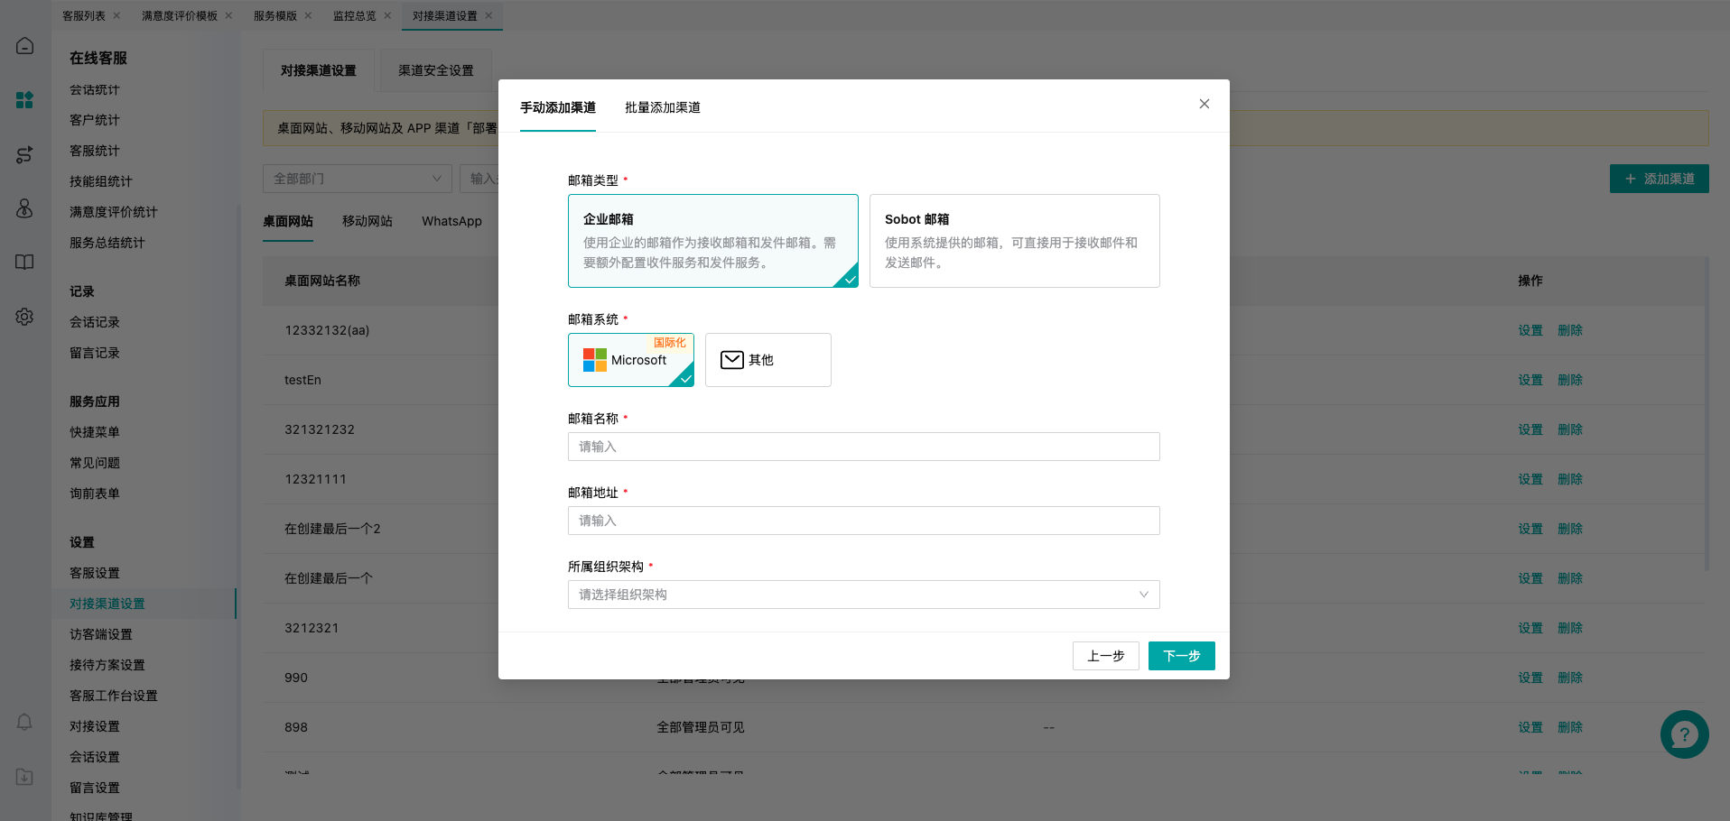Open 会话记录 in sidebar menu
Screen dimensions: 1730x821
(95, 322)
